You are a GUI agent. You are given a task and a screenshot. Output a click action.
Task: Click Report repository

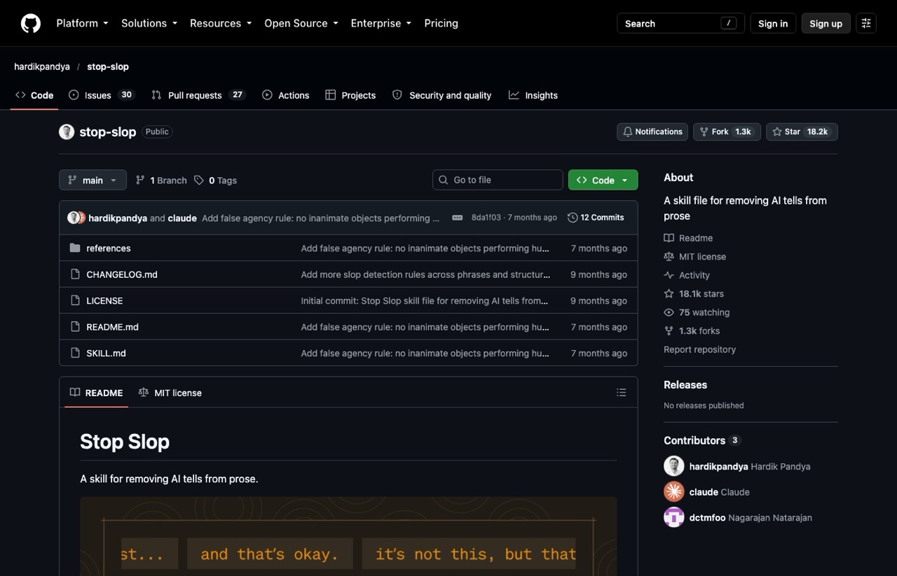pyautogui.click(x=699, y=349)
